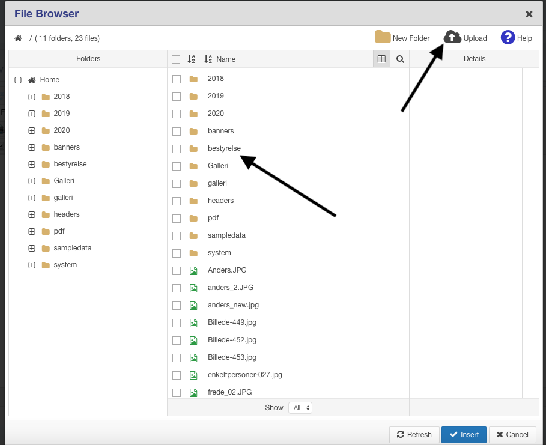This screenshot has width=546, height=445.
Task: Select the banners folder in Folders tree
Action: click(67, 147)
